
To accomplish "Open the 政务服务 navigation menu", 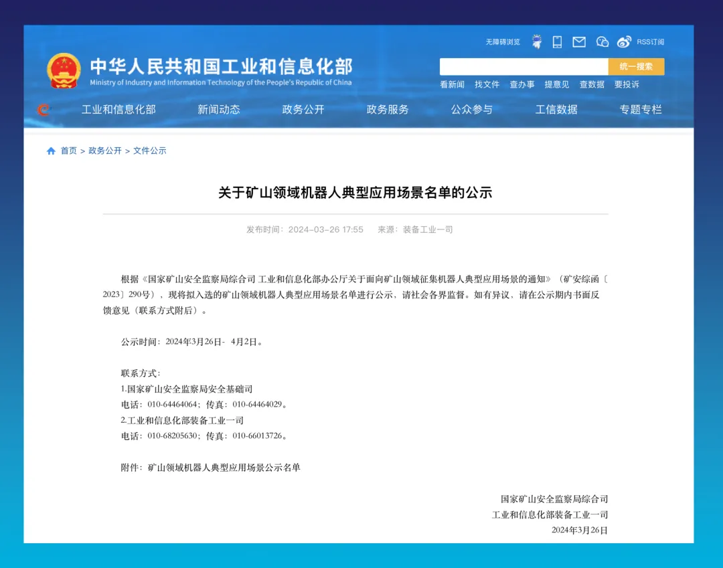I will pos(387,110).
